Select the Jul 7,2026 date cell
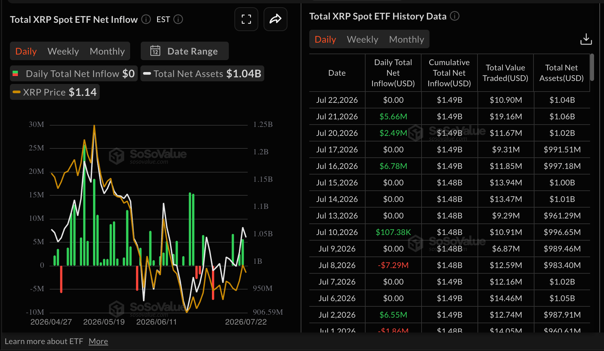This screenshot has width=604, height=351. click(337, 282)
